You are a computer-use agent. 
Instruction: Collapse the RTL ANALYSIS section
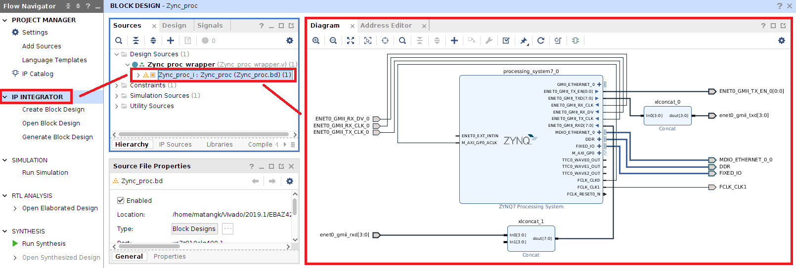5,196
